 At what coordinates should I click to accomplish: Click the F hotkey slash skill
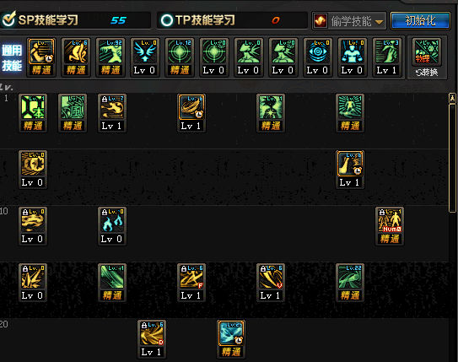[x=191, y=278]
